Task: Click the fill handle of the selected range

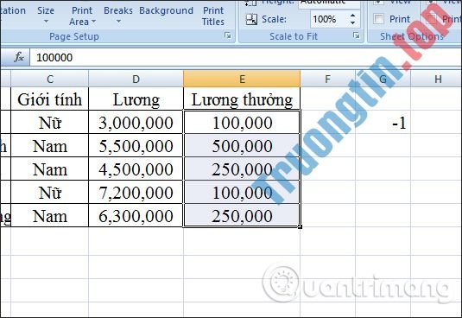Action: [301, 227]
